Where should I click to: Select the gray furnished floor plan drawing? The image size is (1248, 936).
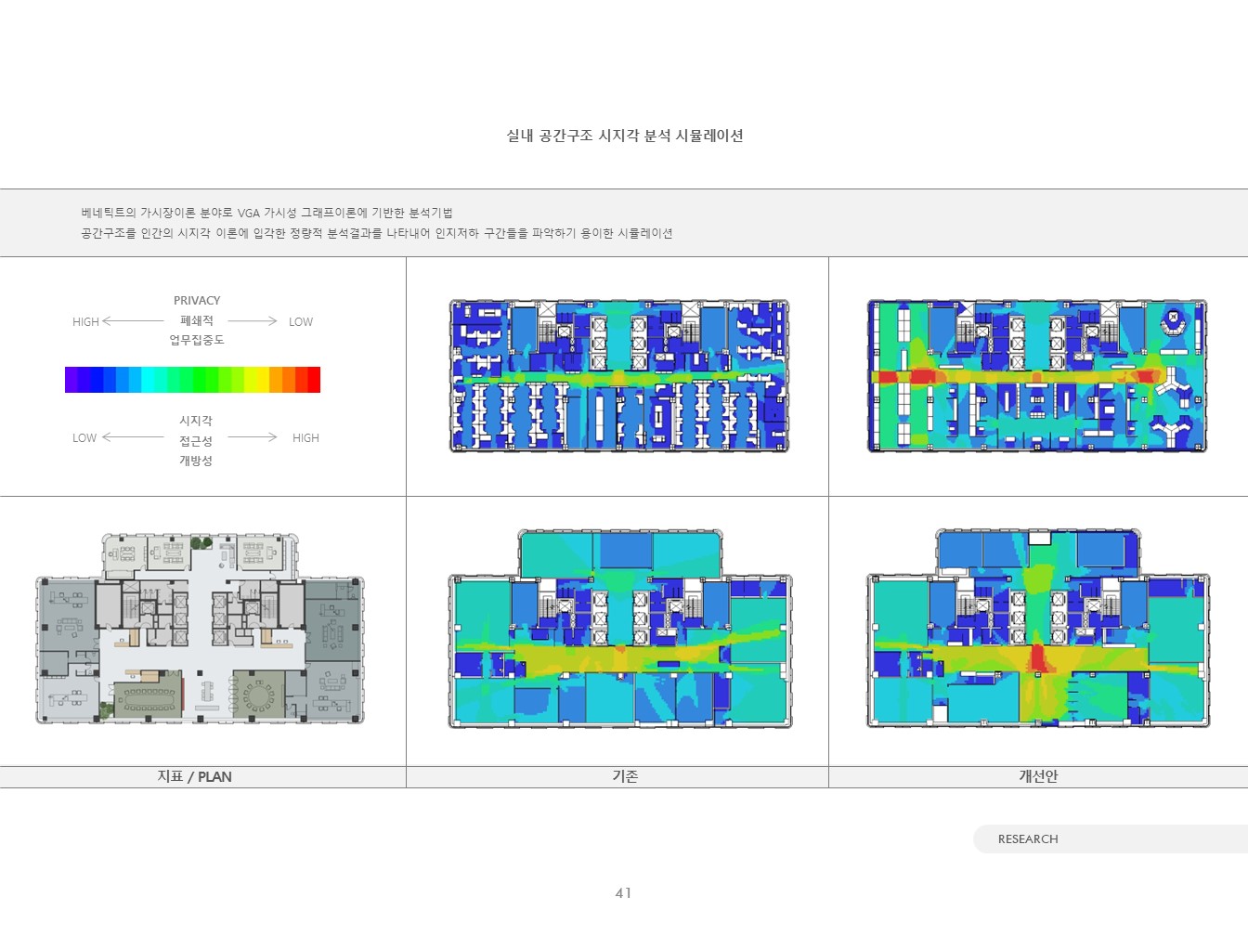(200, 629)
